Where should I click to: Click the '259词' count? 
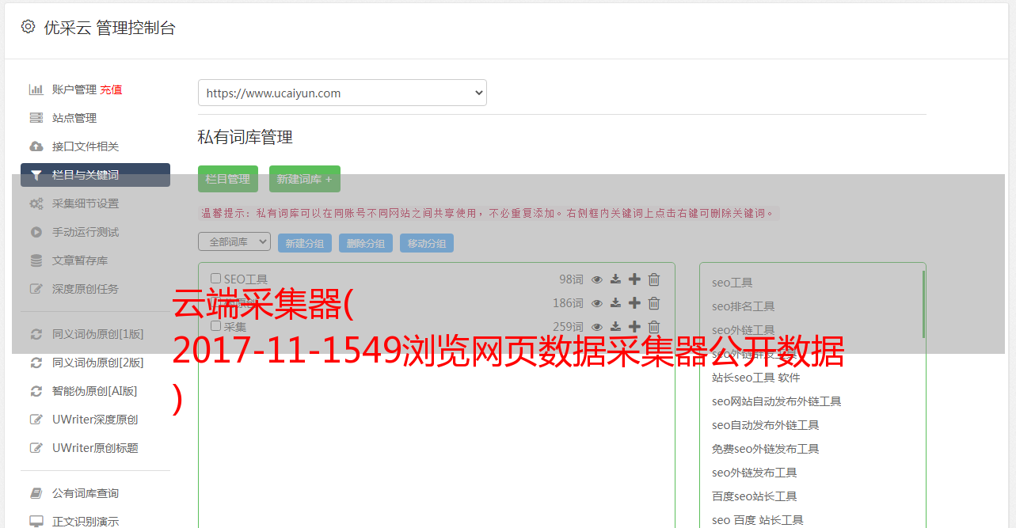tap(568, 327)
